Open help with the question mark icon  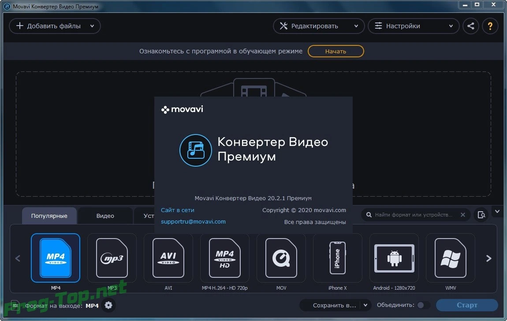point(490,26)
